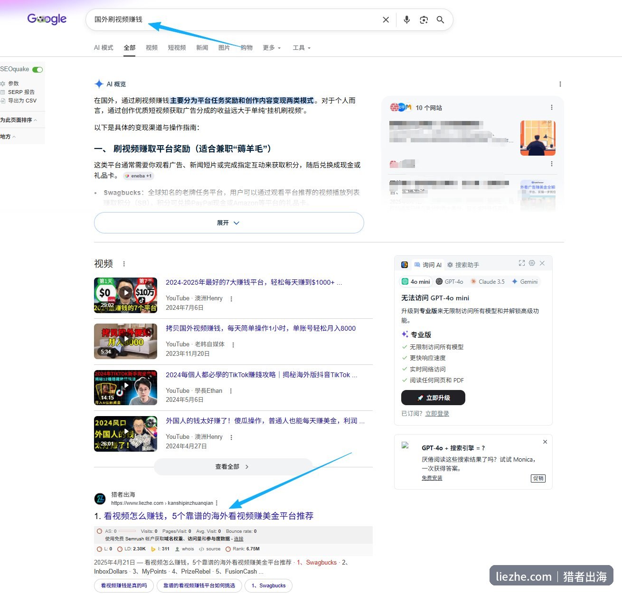Open the 更多 dropdown in search tabs
This screenshot has width=622, height=594.
[272, 48]
